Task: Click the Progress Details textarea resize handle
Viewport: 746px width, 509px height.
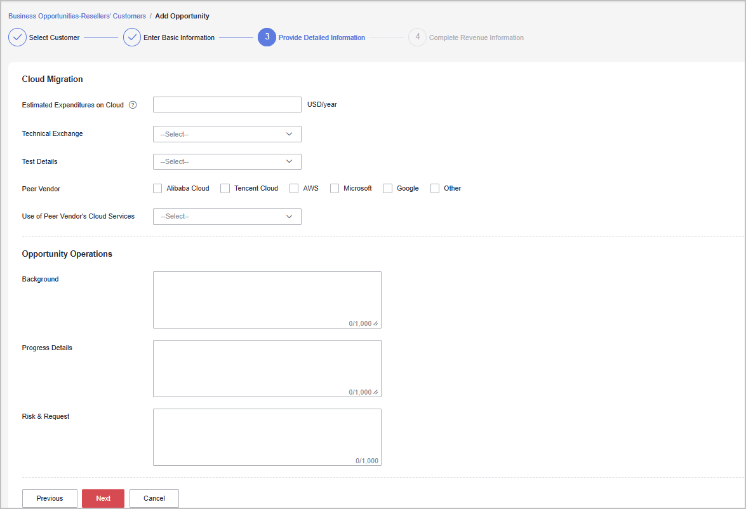Action: tap(376, 392)
